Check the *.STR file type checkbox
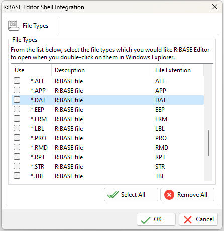Screen dimensions: 224x231 pos(17,166)
